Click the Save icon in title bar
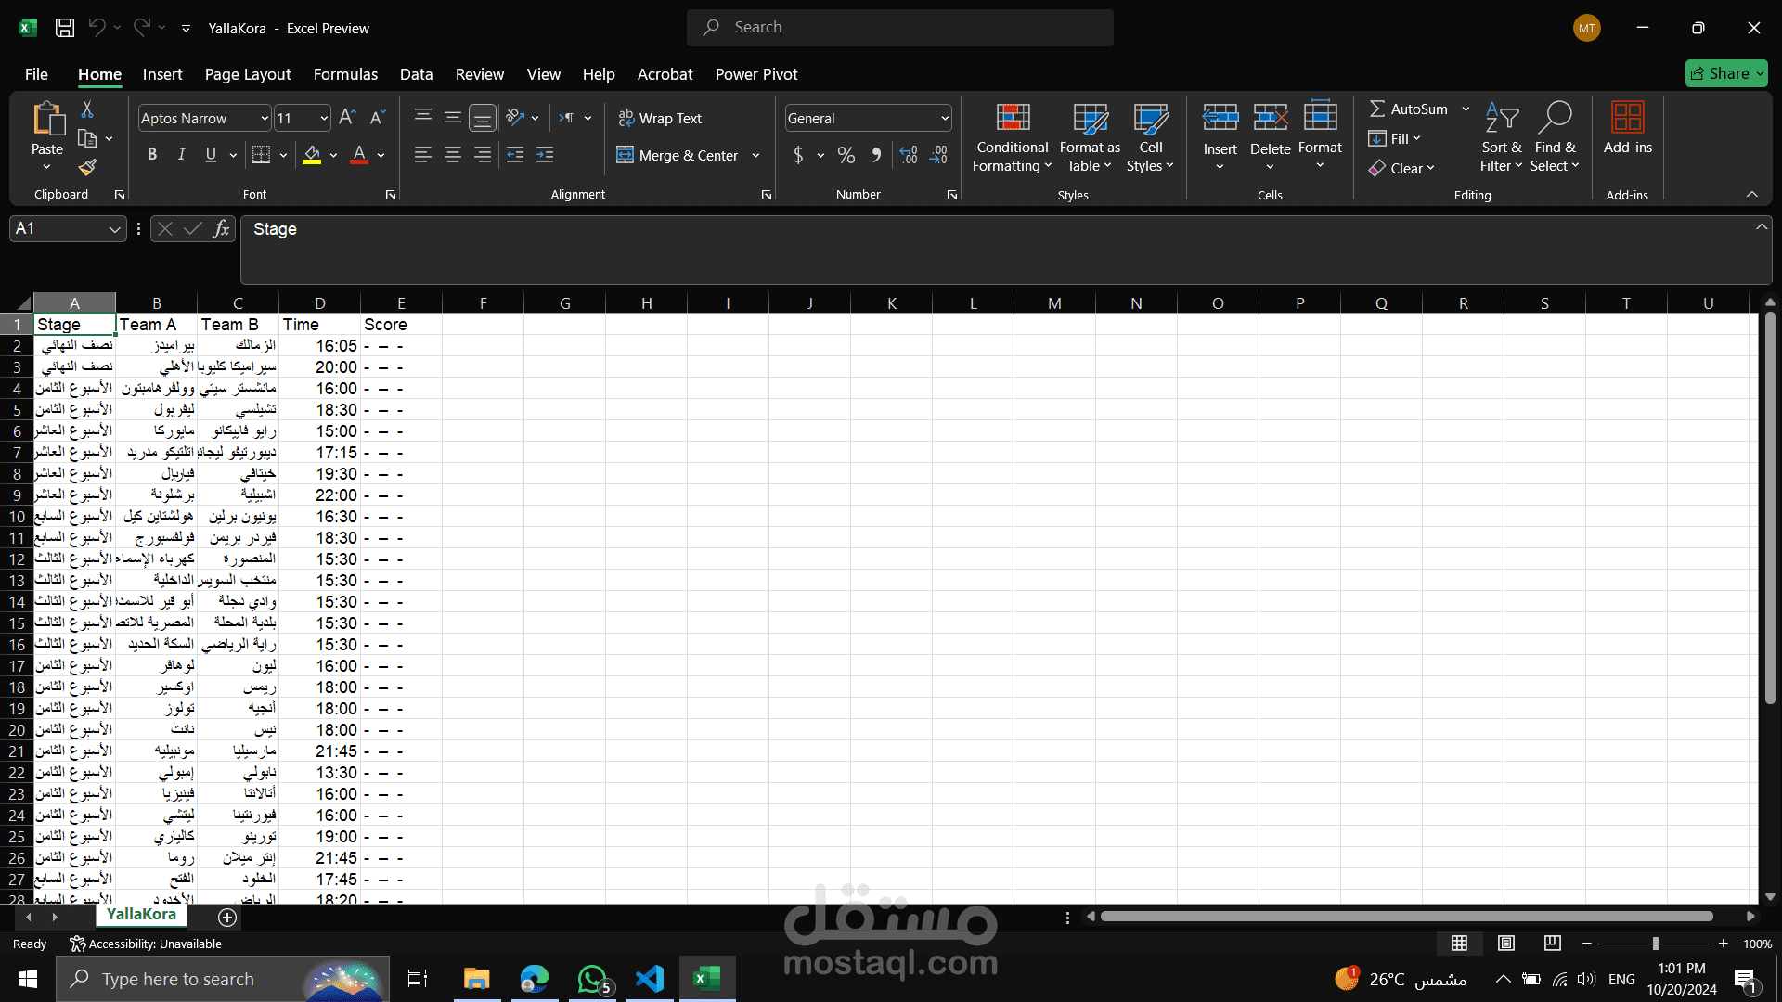The height and width of the screenshot is (1002, 1782). click(65, 28)
